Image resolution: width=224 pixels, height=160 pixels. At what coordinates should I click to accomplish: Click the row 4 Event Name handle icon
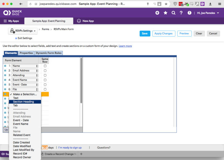click(5, 80)
